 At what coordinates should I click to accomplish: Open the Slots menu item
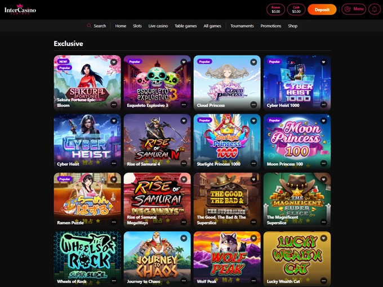tap(137, 26)
